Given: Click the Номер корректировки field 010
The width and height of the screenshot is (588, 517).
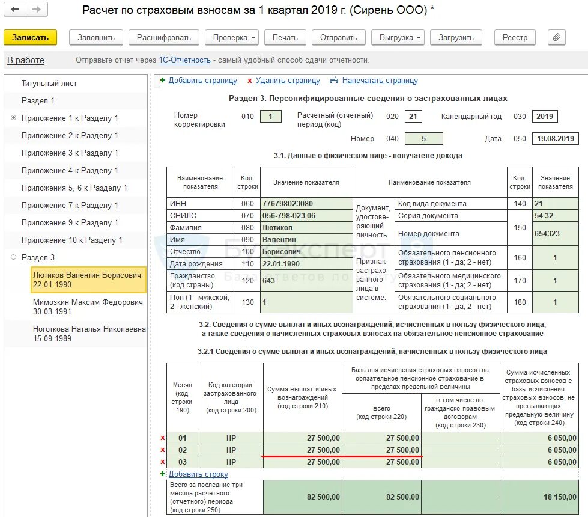Looking at the screenshot, I should pos(270,117).
